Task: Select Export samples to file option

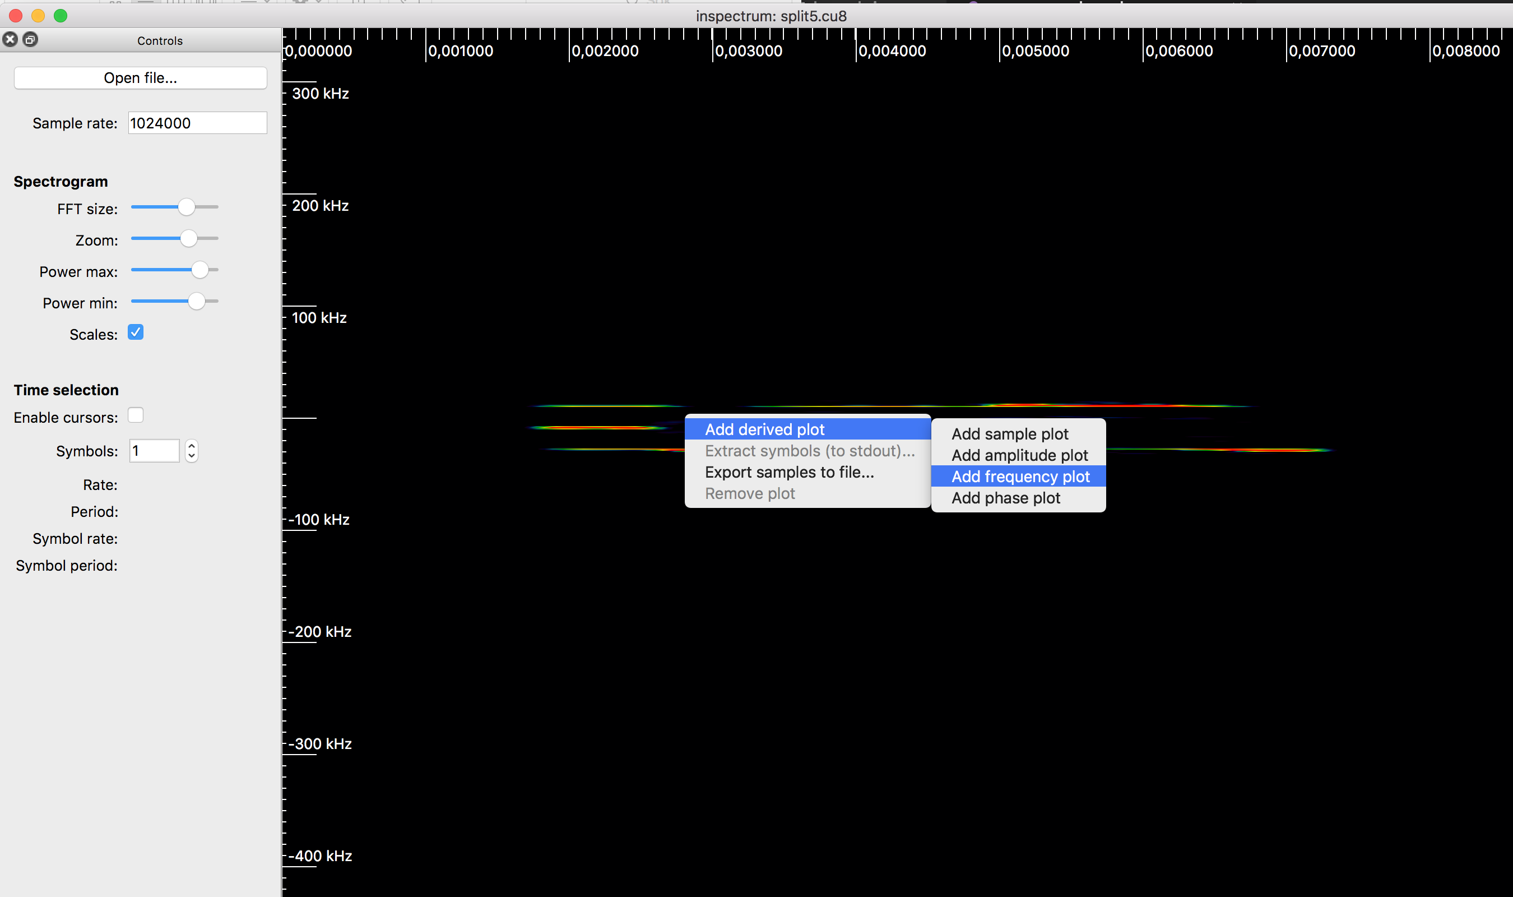Action: tap(790, 471)
